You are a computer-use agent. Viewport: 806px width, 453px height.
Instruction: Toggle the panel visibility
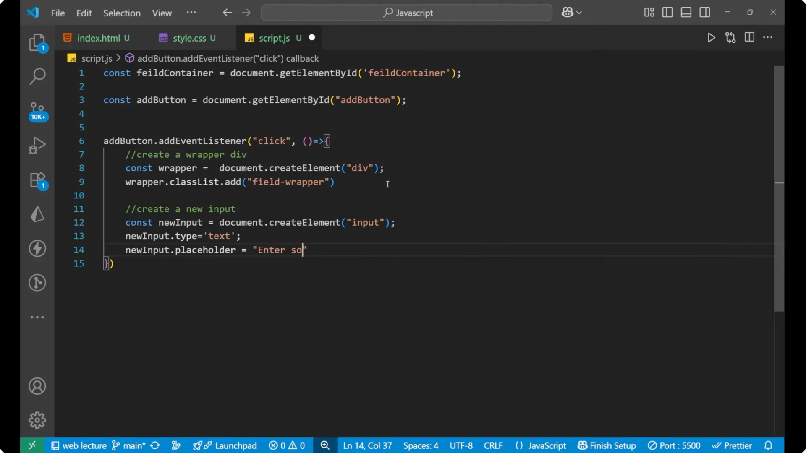pyautogui.click(x=686, y=12)
